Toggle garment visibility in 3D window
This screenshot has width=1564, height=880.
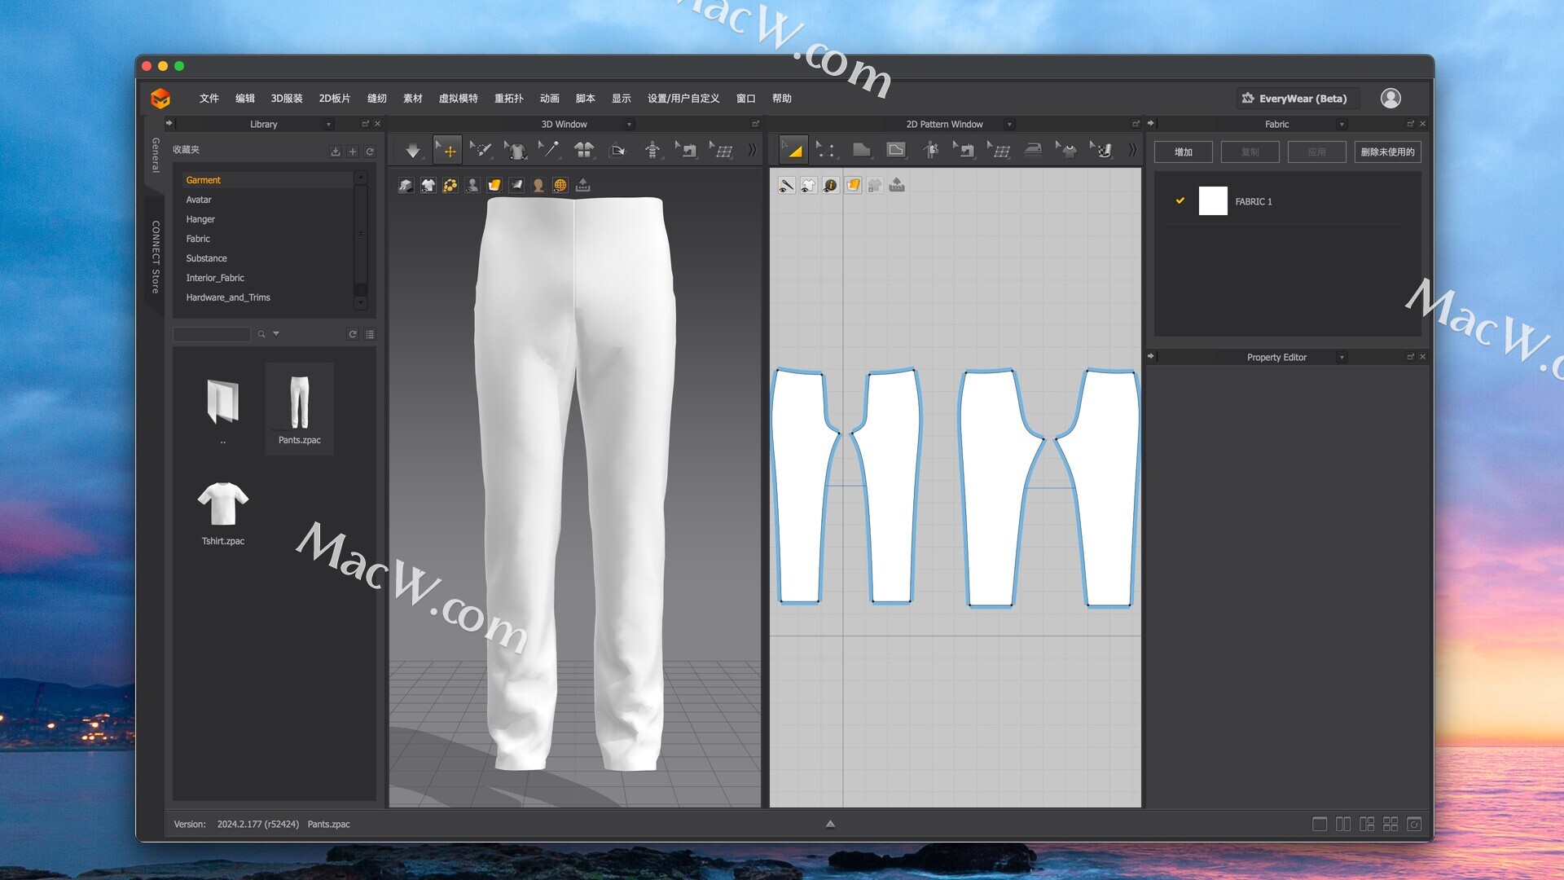[x=428, y=186]
